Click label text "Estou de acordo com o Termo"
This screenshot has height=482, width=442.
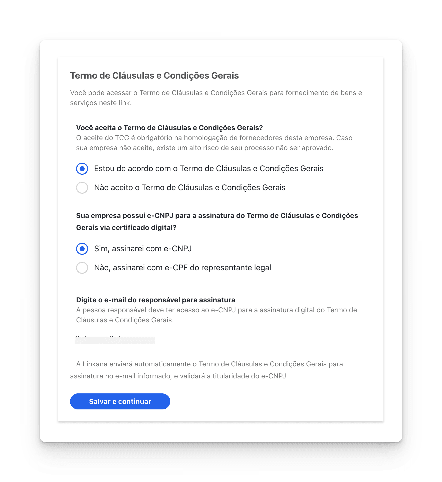[x=209, y=168]
